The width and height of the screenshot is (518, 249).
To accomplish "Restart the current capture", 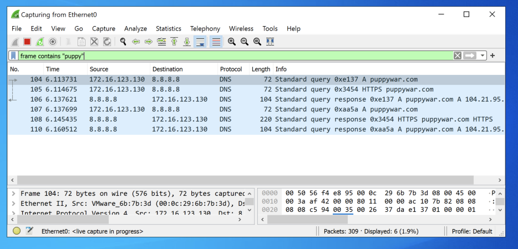I will click(x=39, y=42).
